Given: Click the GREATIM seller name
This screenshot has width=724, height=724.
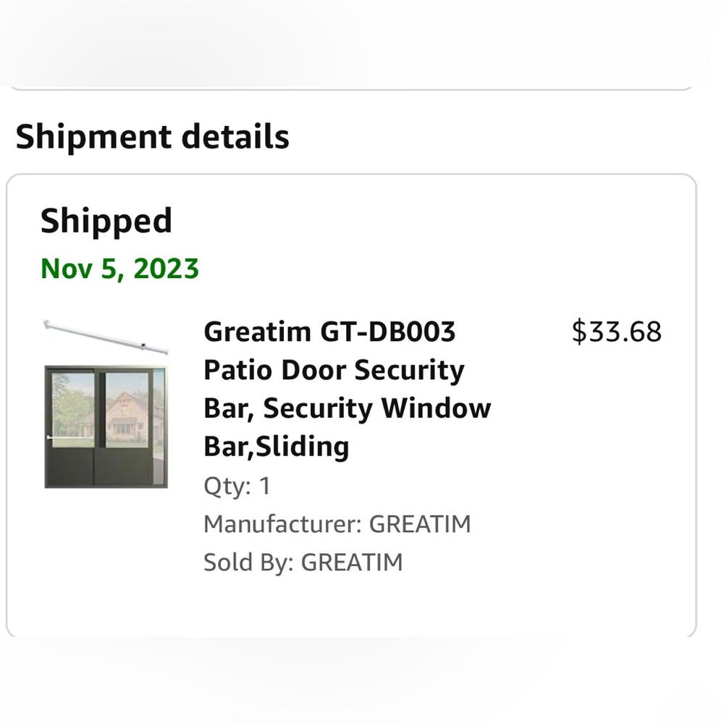Looking at the screenshot, I should click(x=352, y=563).
